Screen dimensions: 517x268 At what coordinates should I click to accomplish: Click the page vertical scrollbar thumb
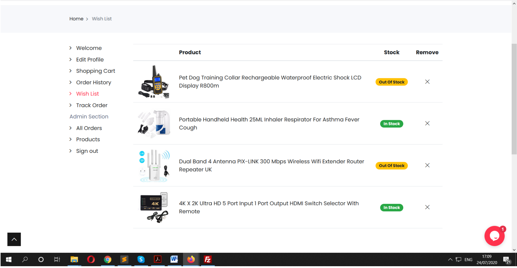(x=514, y=99)
